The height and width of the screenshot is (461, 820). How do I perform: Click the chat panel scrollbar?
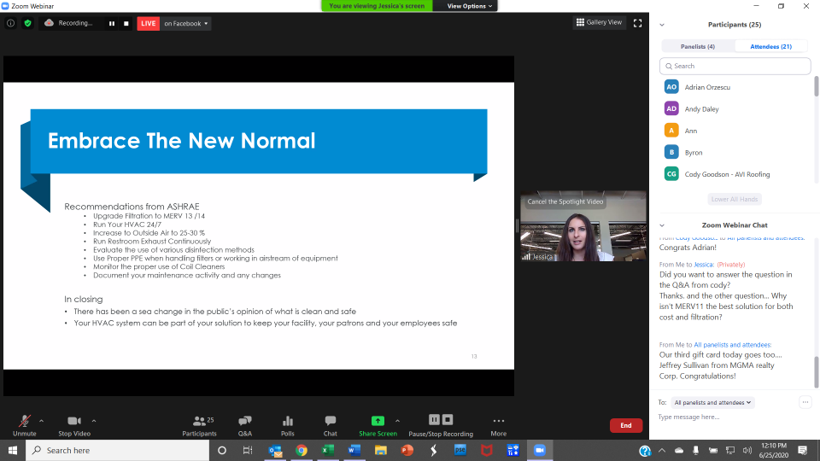pos(817,372)
